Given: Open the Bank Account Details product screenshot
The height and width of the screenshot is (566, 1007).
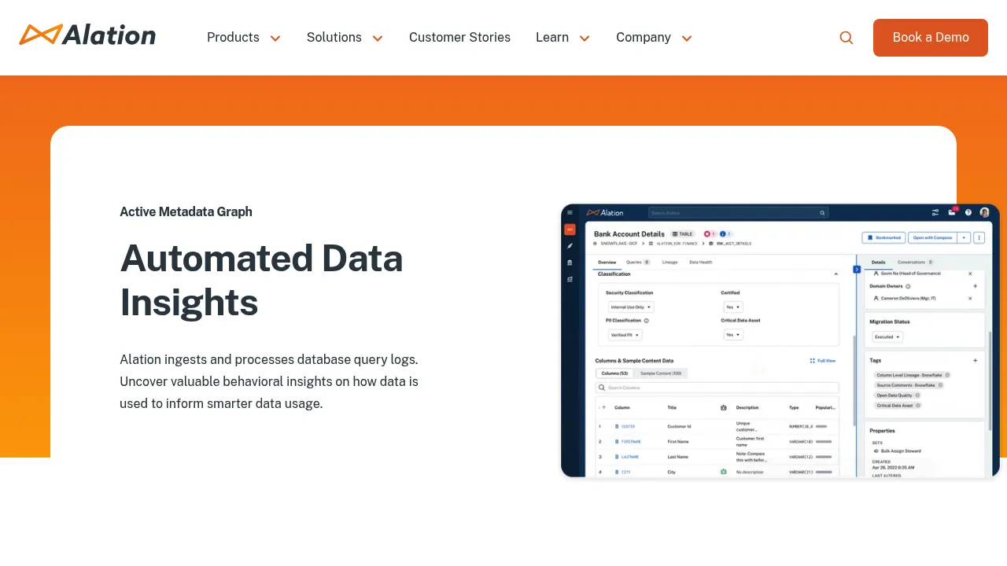Looking at the screenshot, I should pos(780,340).
